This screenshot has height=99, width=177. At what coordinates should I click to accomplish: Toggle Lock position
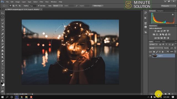(160, 52)
